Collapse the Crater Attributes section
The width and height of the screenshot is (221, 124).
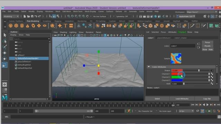(149, 67)
